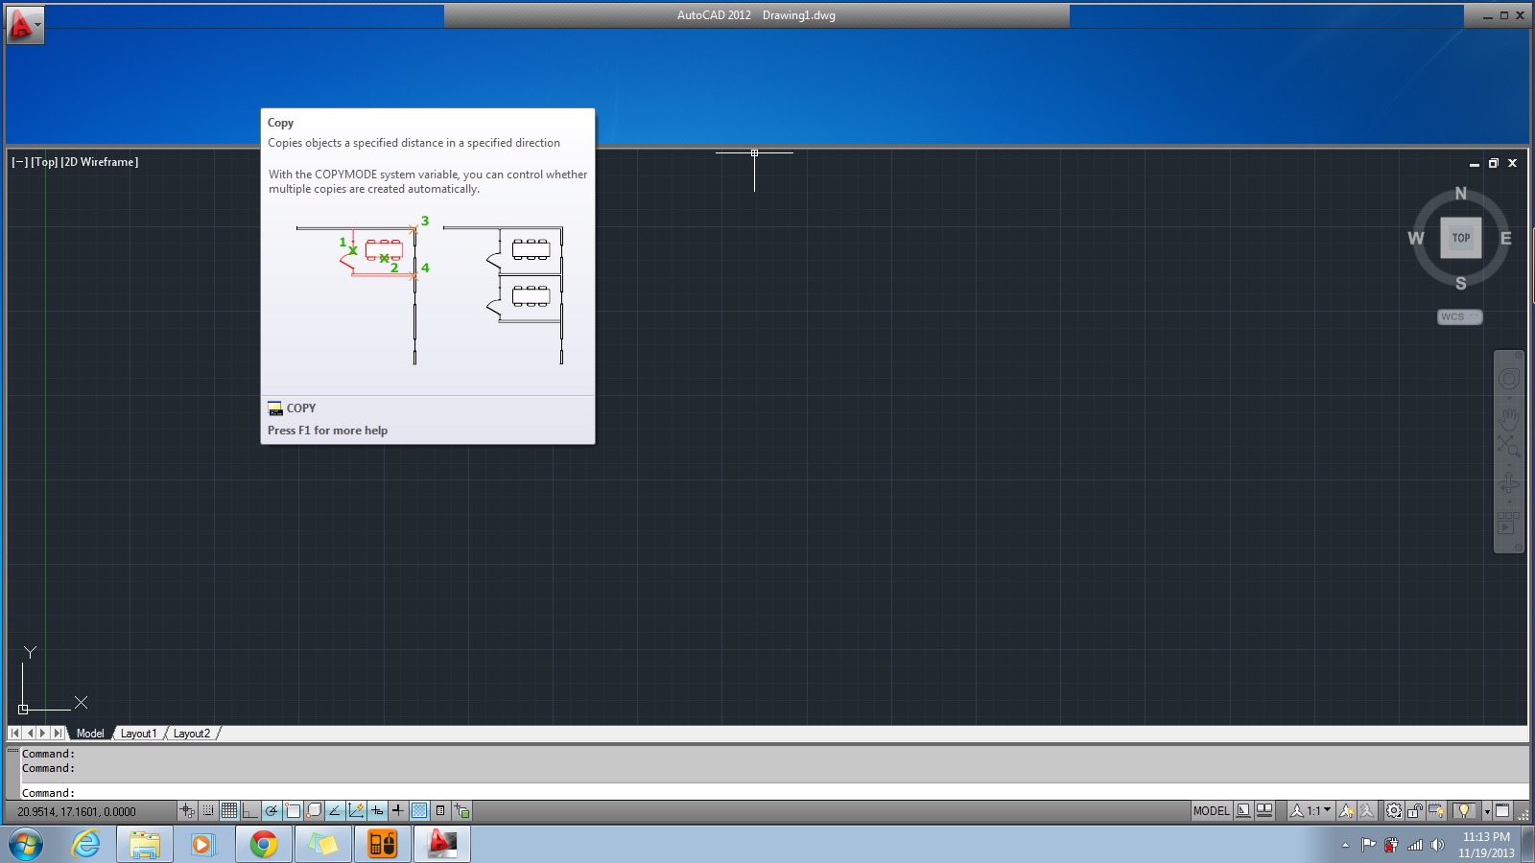The width and height of the screenshot is (1535, 863).
Task: Open the status bar menu arrow
Action: (1487, 811)
